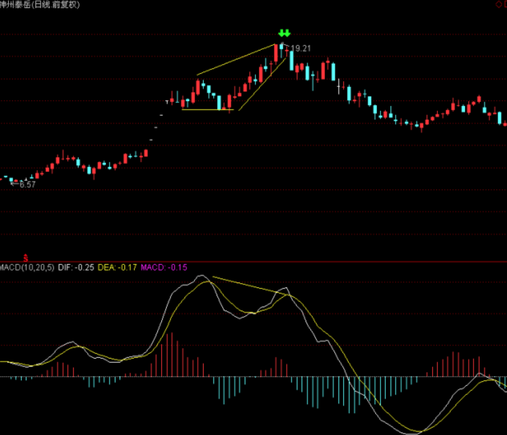Select the DIF: -0.25 value label
Screen dimensions: 507x435
click(x=76, y=268)
